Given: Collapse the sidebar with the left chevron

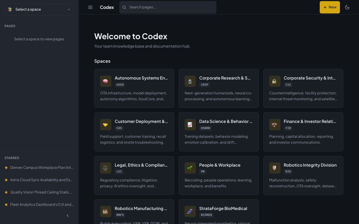Looking at the screenshot, I should click(x=68, y=216).
